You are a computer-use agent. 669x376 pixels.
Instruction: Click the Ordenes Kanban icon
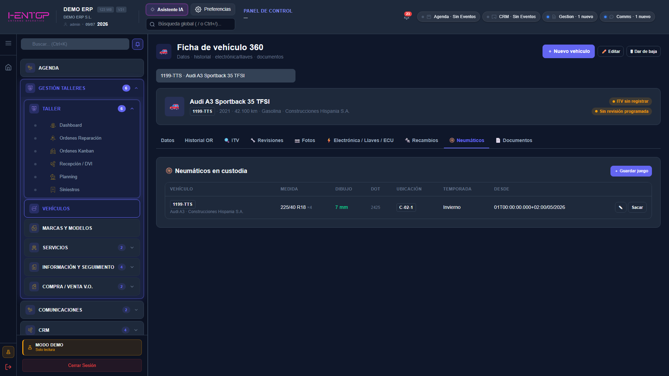53,151
